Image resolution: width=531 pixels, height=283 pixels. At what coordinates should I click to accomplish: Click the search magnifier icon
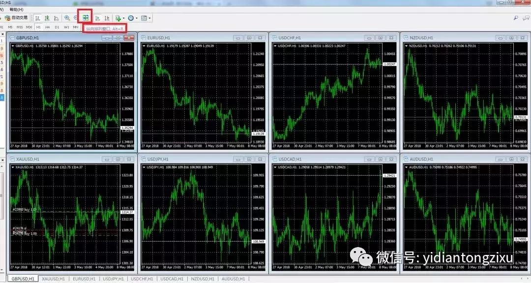pos(516,18)
